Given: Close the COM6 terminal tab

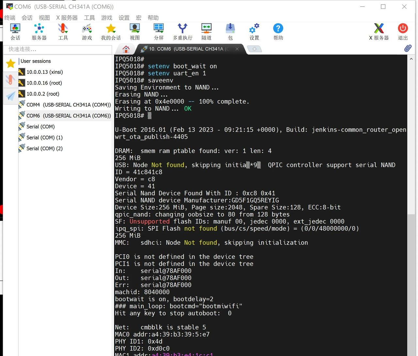Looking at the screenshot, I should click(237, 49).
